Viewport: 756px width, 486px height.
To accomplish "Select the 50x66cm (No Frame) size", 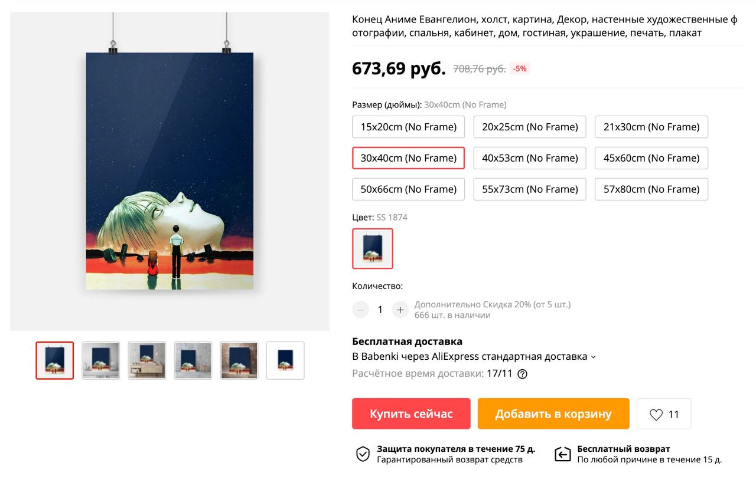I will tap(408, 189).
